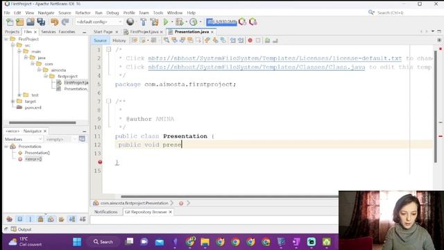Image resolution: width=444 pixels, height=250 pixels.
Task: Switch to the Projects tab
Action: pos(12,32)
